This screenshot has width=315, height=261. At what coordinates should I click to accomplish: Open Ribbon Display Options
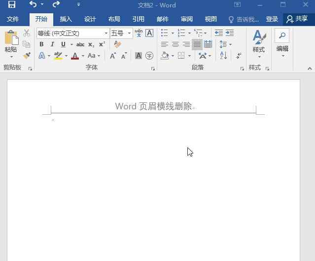tap(237, 4)
